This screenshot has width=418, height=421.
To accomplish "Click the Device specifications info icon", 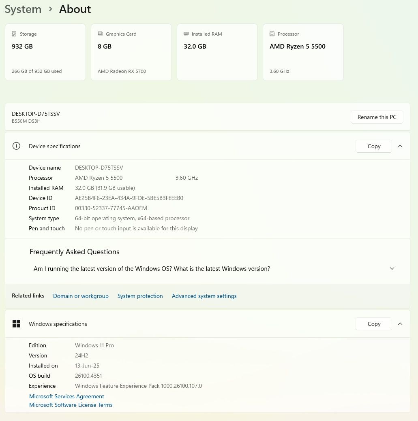I will point(16,146).
